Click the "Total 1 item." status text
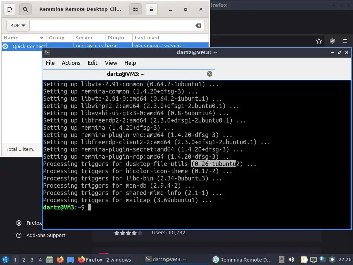The height and width of the screenshot is (265, 353). (x=20, y=149)
